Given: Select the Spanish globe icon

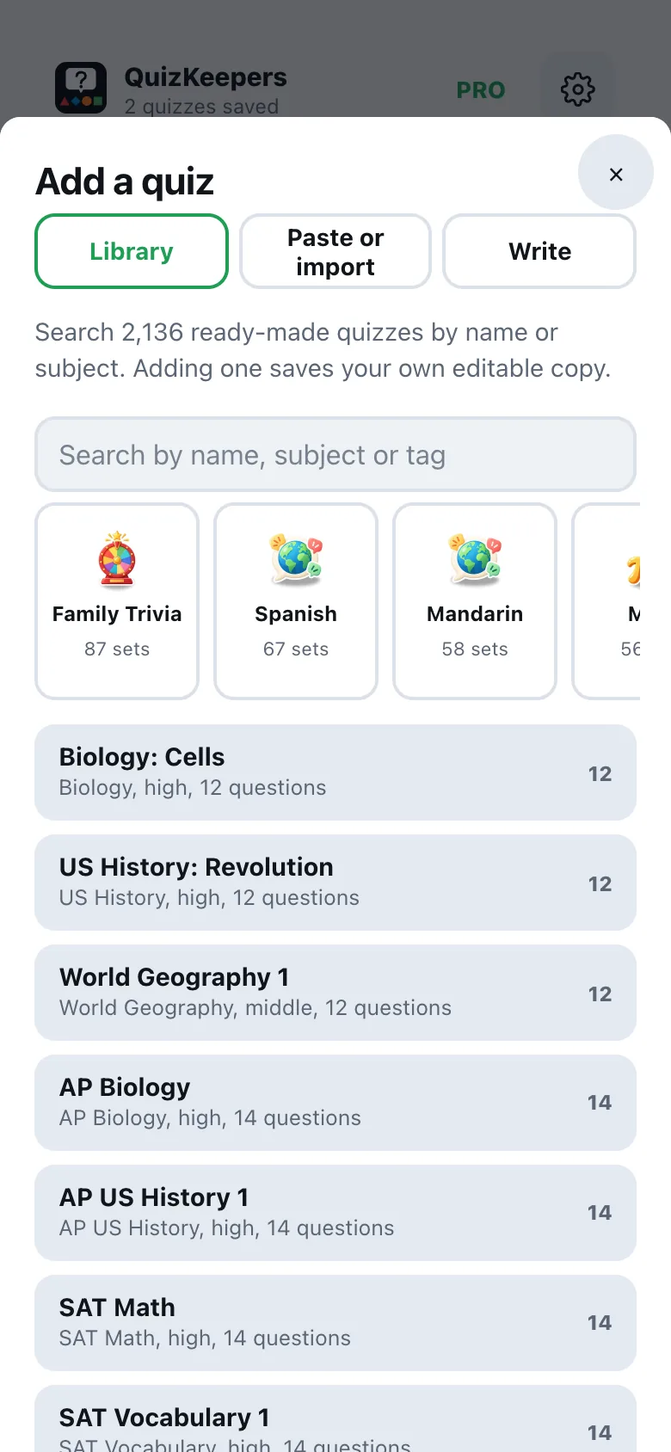Looking at the screenshot, I should [x=296, y=559].
